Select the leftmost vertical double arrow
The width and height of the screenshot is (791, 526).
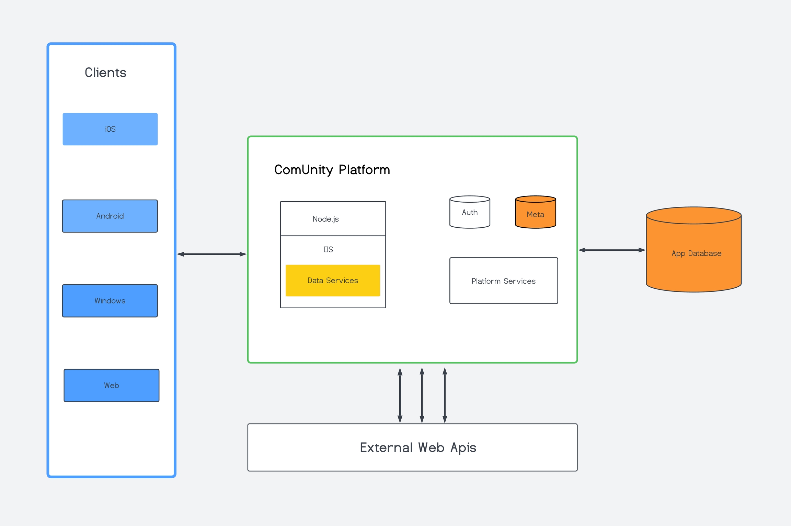[400, 395]
